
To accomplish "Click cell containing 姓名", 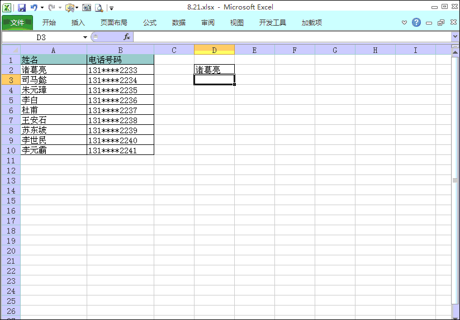I will click(54, 60).
